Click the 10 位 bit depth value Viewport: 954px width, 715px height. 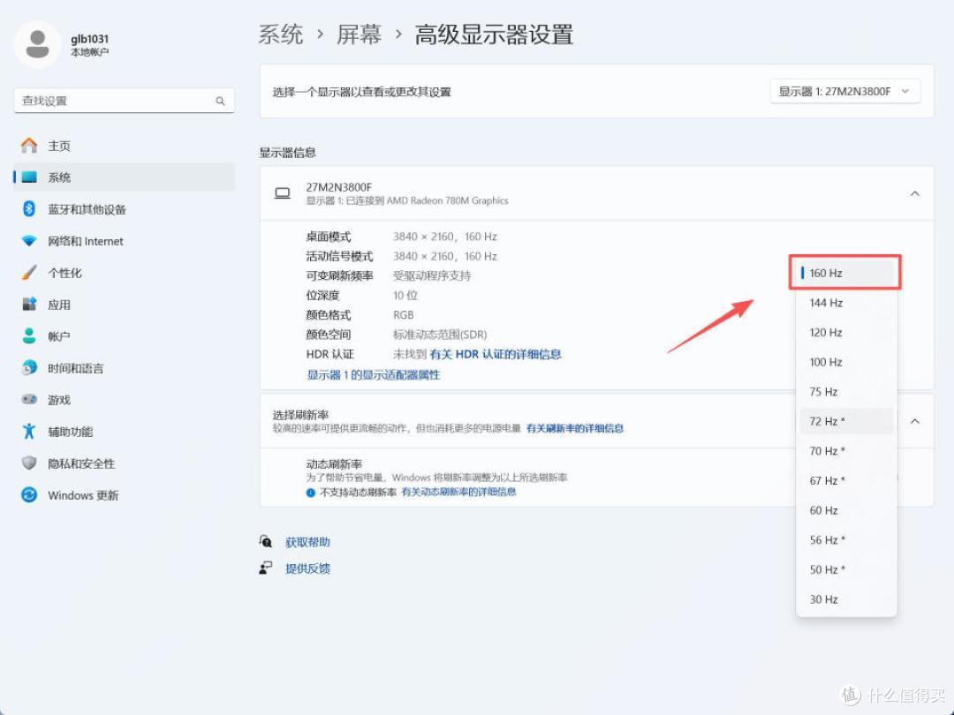(405, 296)
